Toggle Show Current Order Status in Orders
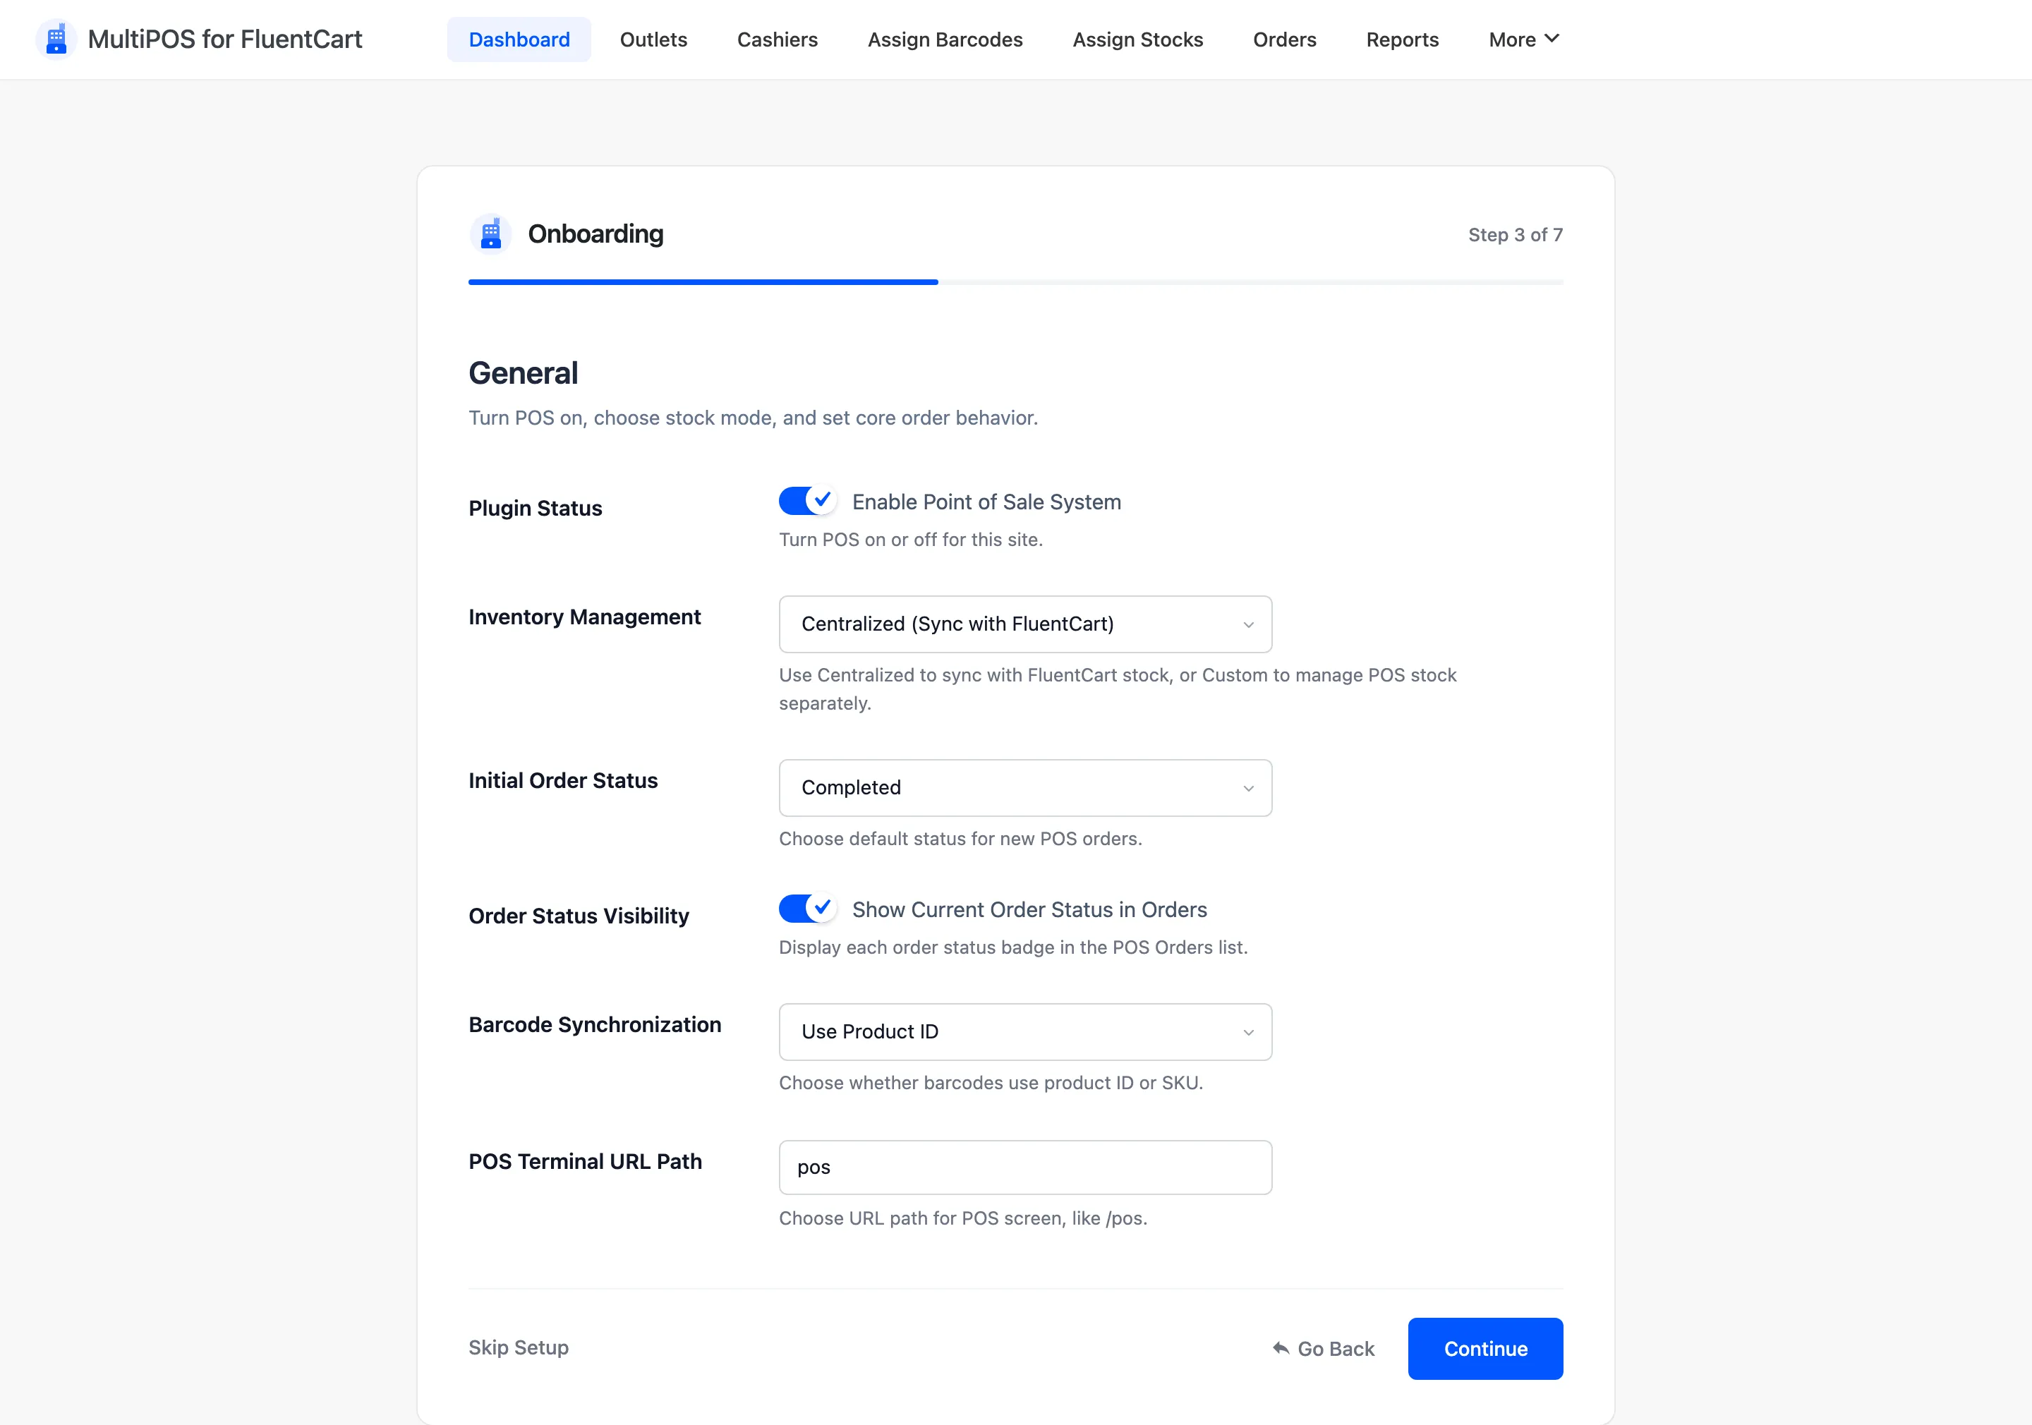 (x=807, y=908)
